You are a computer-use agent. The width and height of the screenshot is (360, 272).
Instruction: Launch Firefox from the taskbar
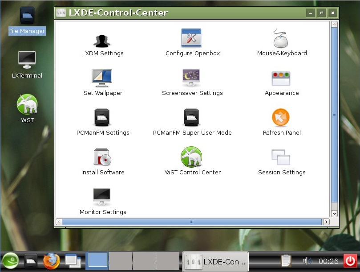click(x=52, y=261)
